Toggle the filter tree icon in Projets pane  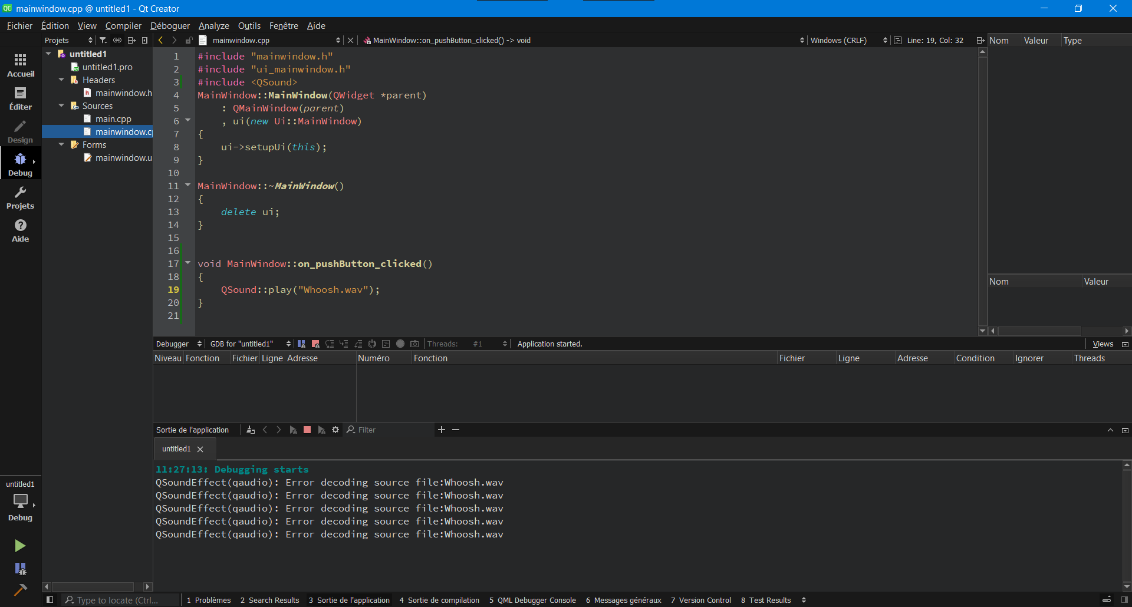click(x=103, y=40)
